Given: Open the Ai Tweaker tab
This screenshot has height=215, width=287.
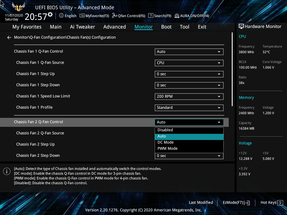Looking at the screenshot, I should (82, 27).
